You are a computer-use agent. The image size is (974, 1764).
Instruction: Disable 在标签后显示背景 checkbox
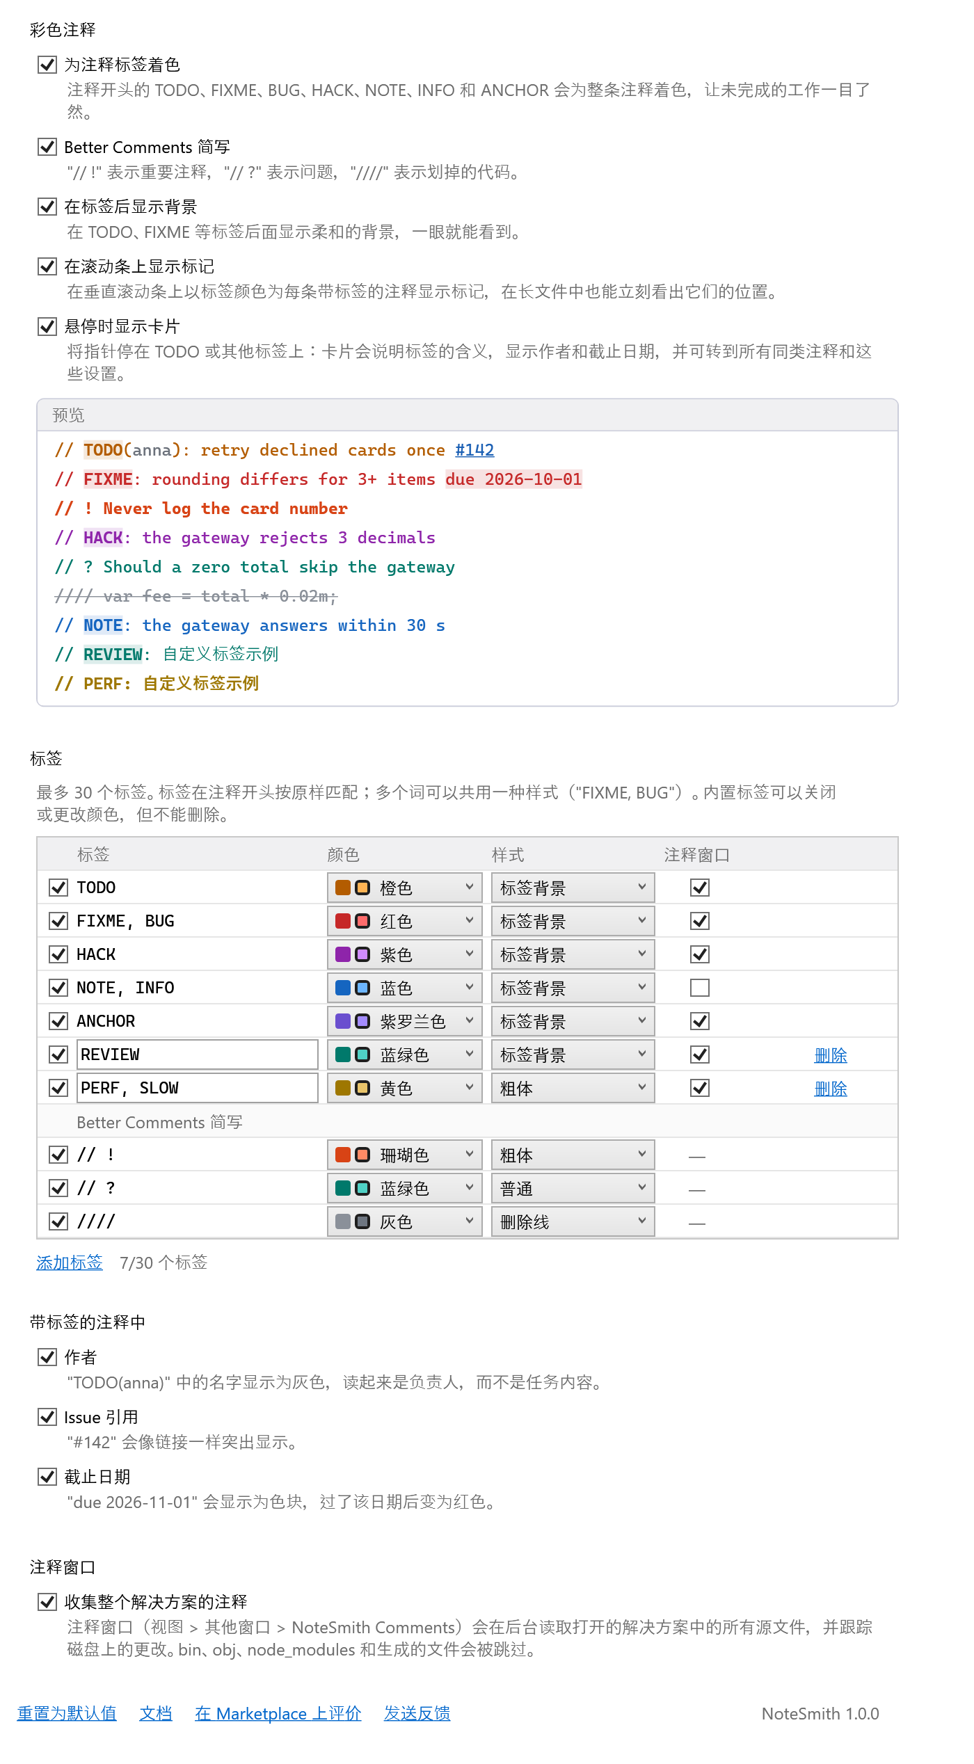47,207
